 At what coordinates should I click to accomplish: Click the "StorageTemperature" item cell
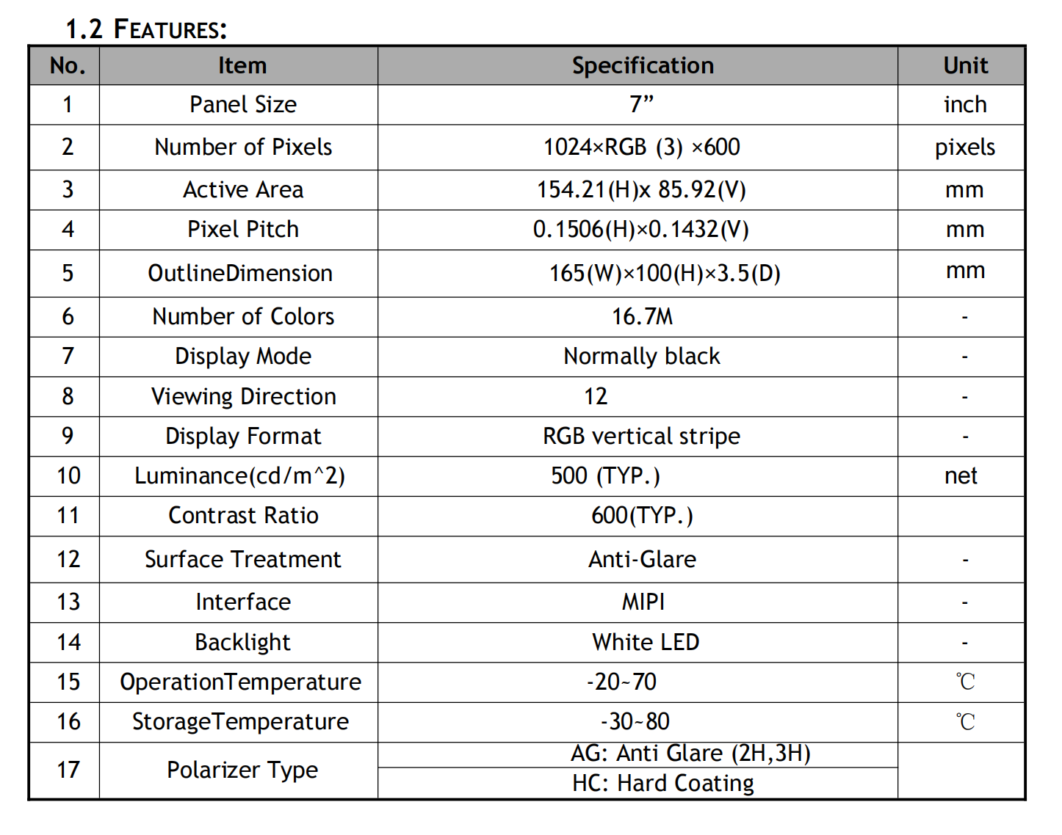click(240, 721)
